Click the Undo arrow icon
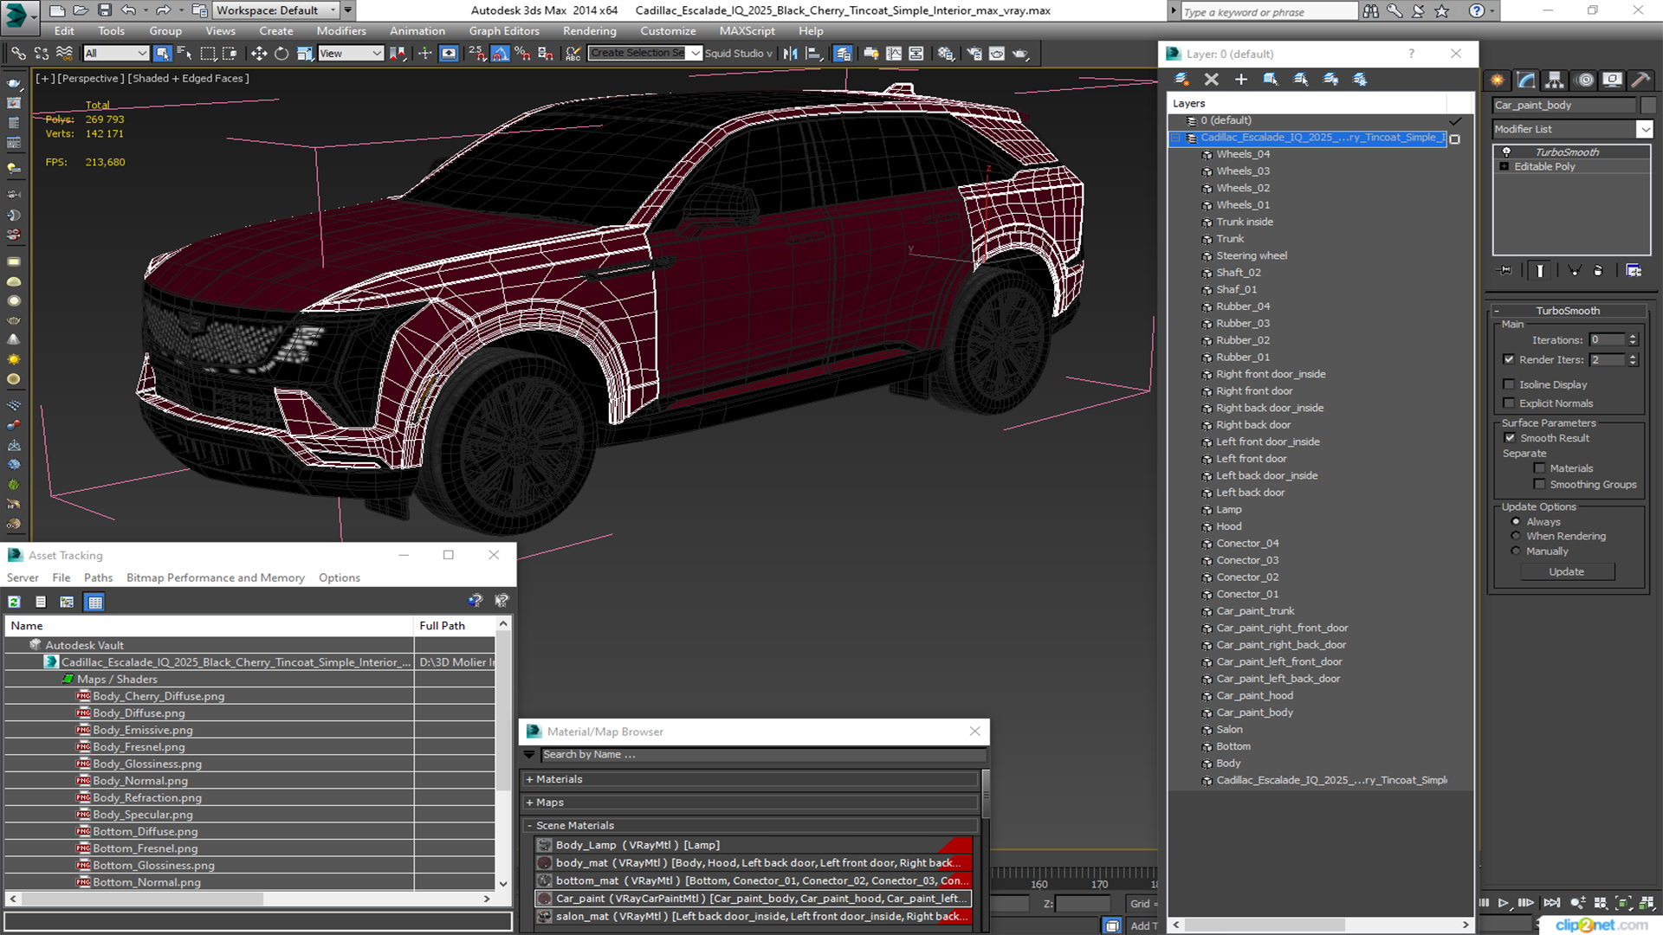1663x935 pixels. click(x=128, y=10)
